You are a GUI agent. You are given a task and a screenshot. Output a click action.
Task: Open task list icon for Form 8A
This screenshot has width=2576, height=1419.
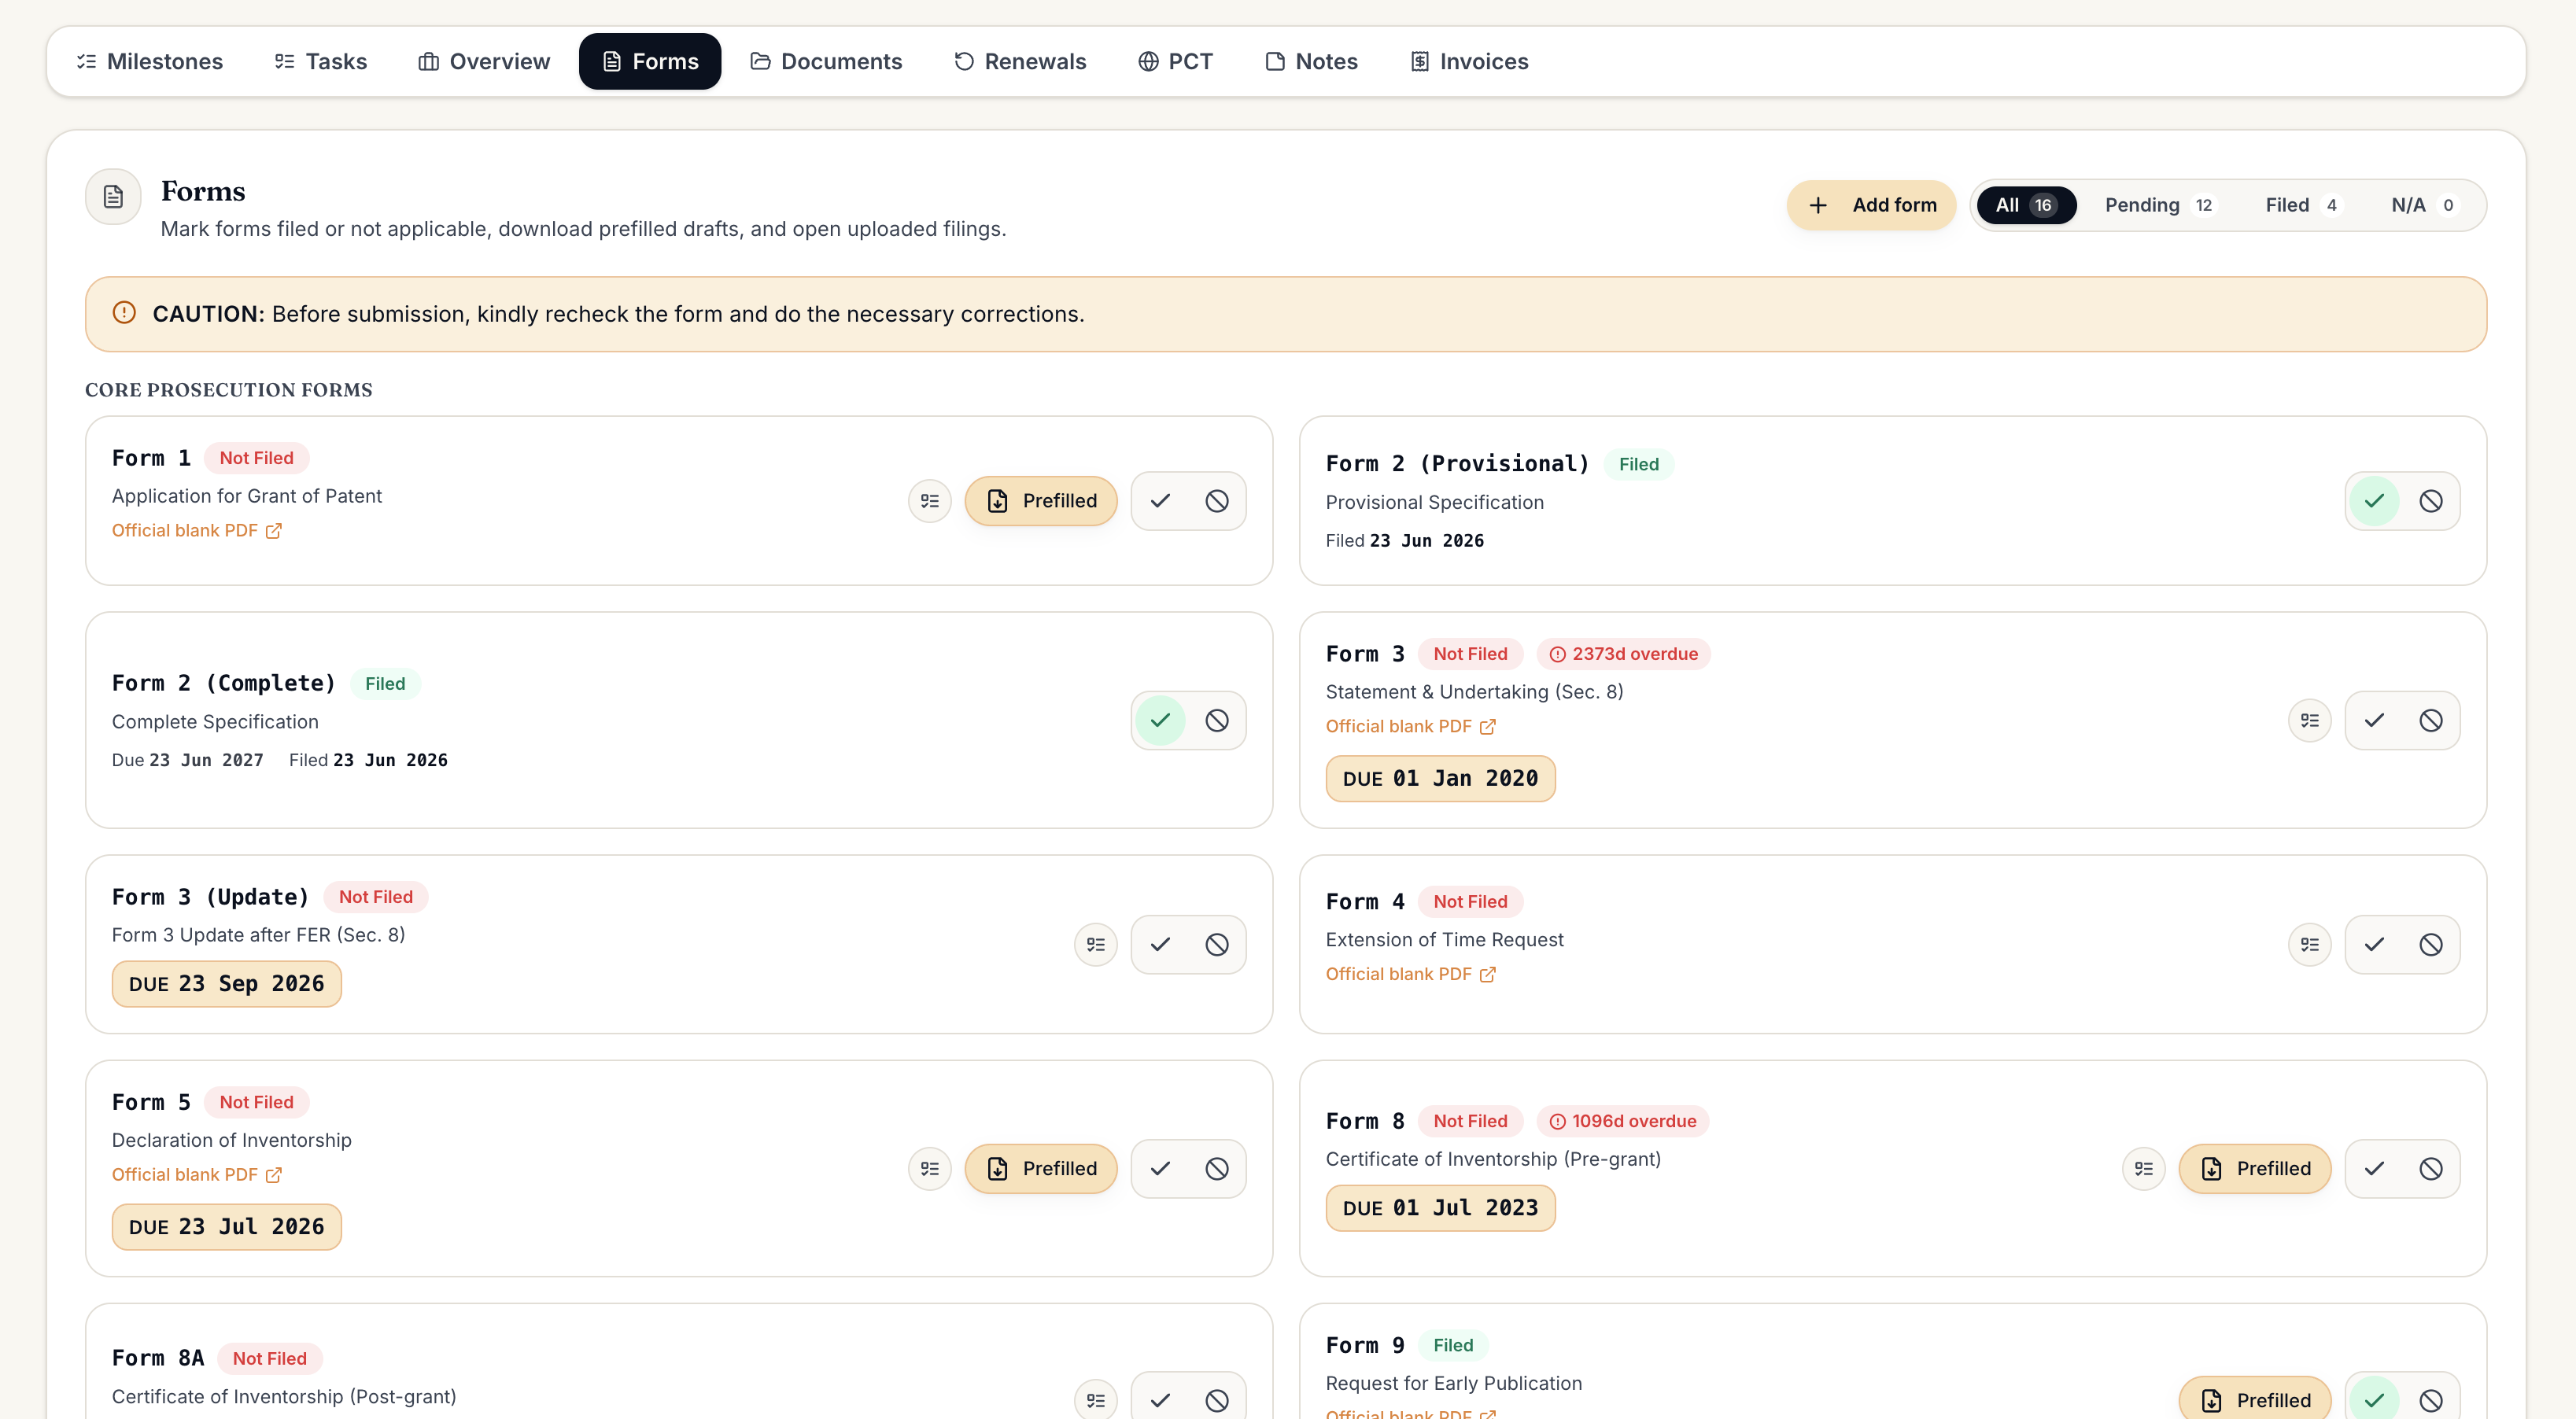(x=1096, y=1400)
